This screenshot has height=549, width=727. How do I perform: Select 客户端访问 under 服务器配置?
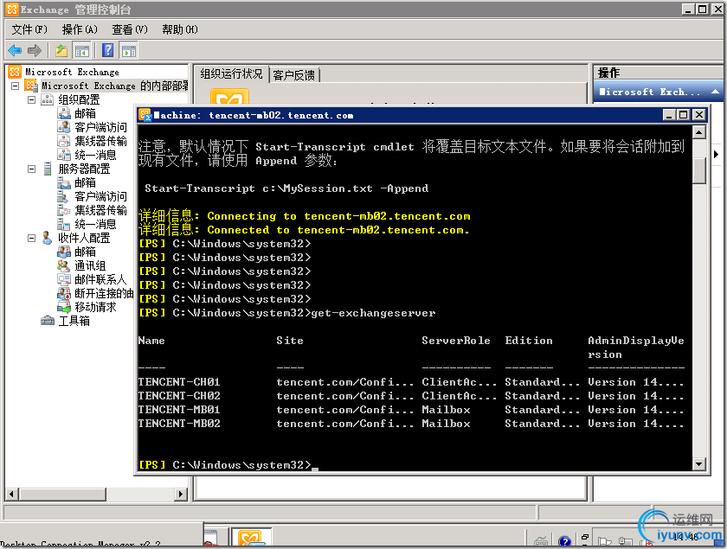[100, 196]
